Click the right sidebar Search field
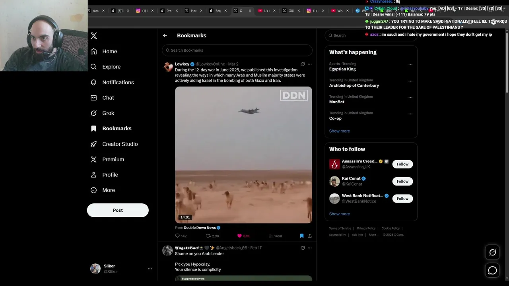 pyautogui.click(x=371, y=35)
